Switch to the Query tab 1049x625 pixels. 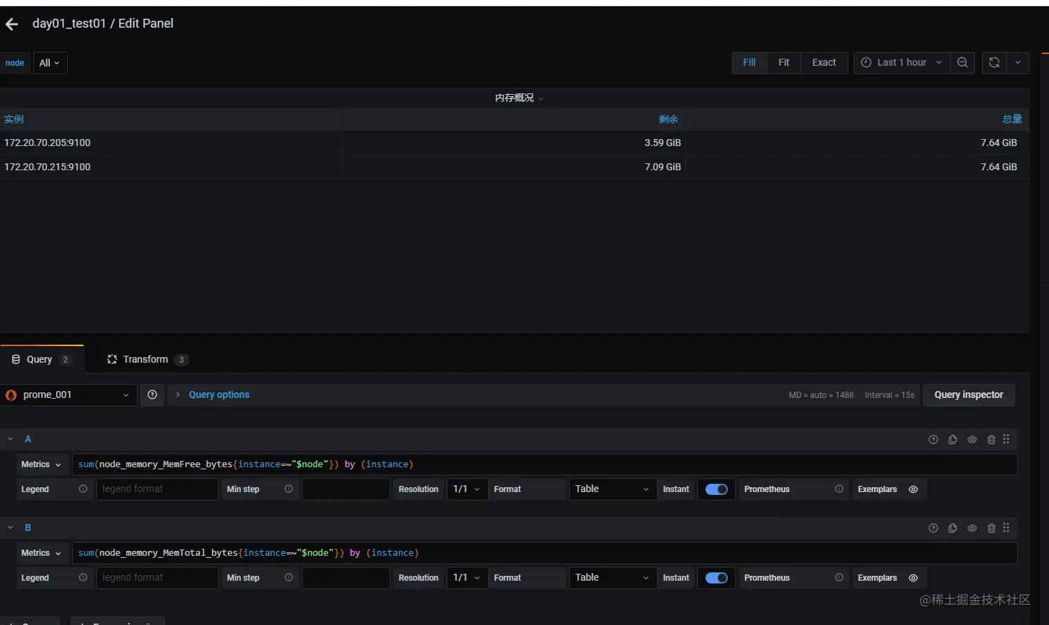pos(42,359)
